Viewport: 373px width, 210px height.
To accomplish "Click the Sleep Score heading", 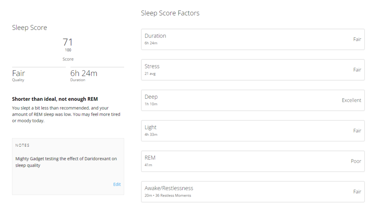I will [x=30, y=27].
